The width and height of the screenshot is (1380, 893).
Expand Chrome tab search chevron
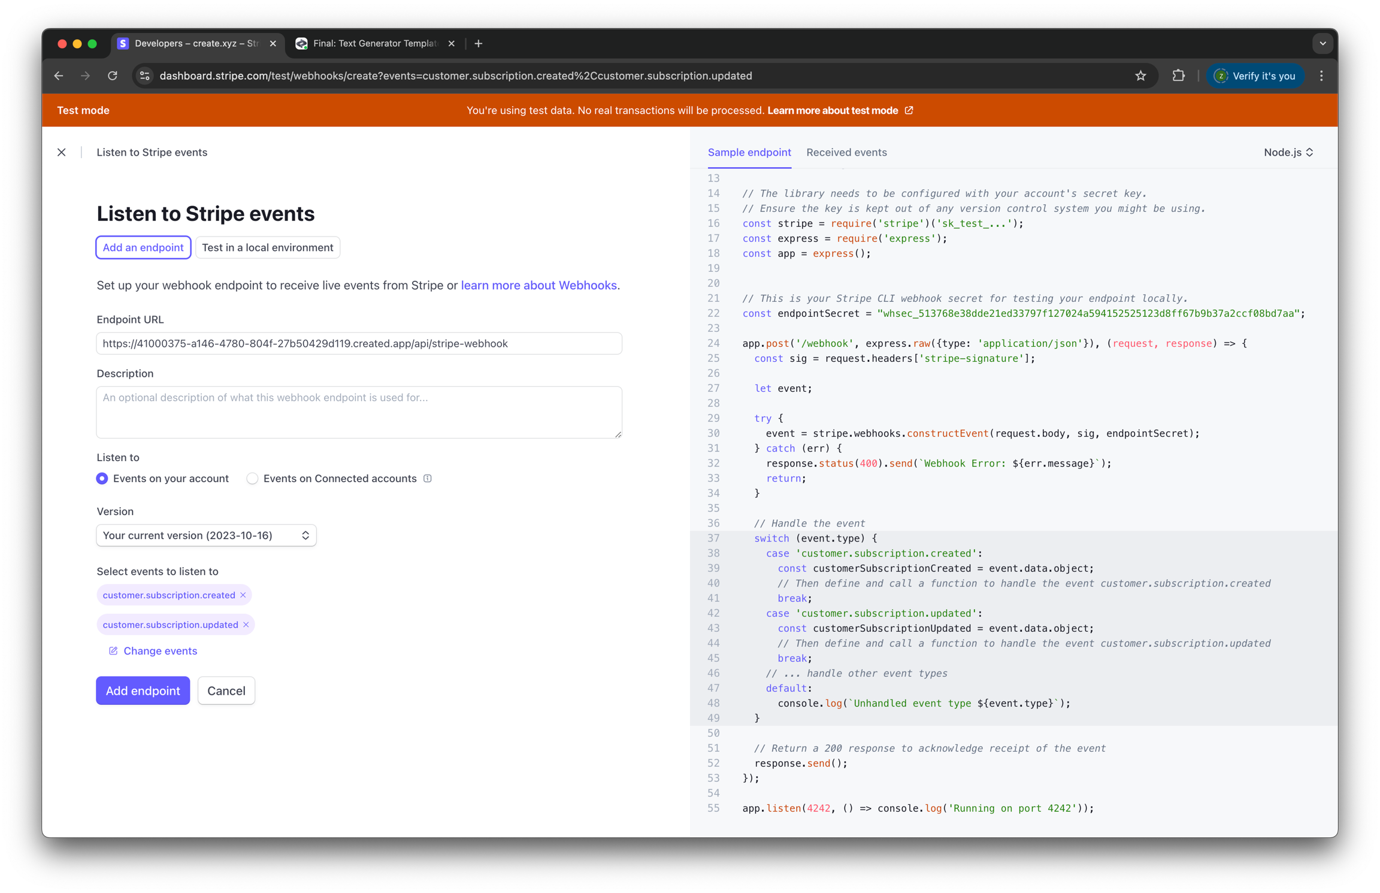pyautogui.click(x=1322, y=43)
